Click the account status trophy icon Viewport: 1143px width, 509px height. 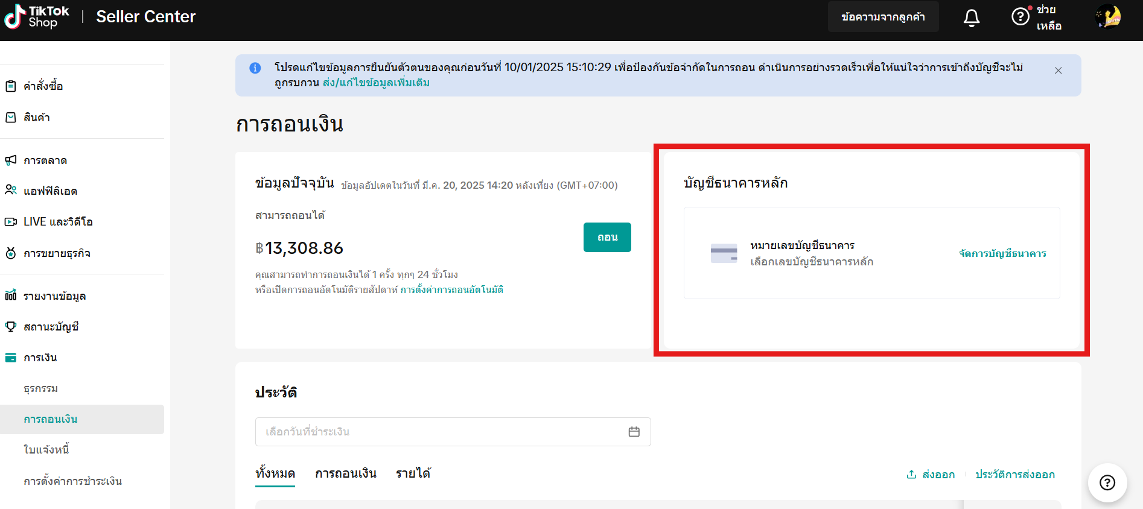point(11,327)
